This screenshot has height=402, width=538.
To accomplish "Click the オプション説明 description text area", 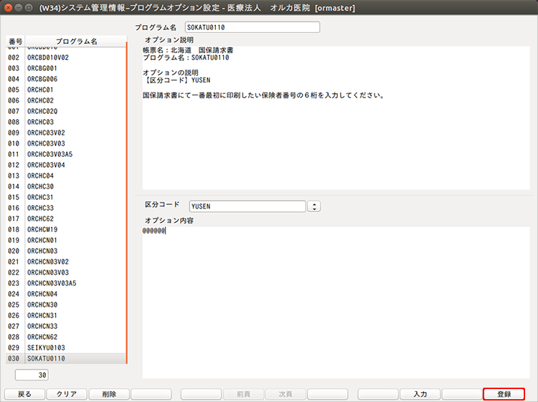I will [336, 118].
